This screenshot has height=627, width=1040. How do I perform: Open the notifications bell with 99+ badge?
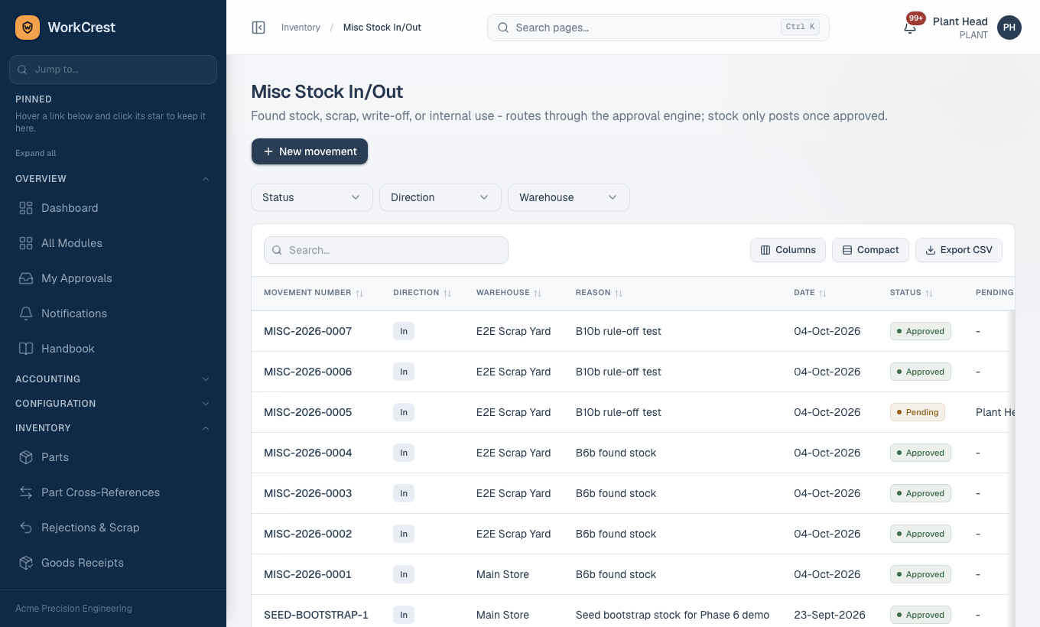pyautogui.click(x=910, y=27)
